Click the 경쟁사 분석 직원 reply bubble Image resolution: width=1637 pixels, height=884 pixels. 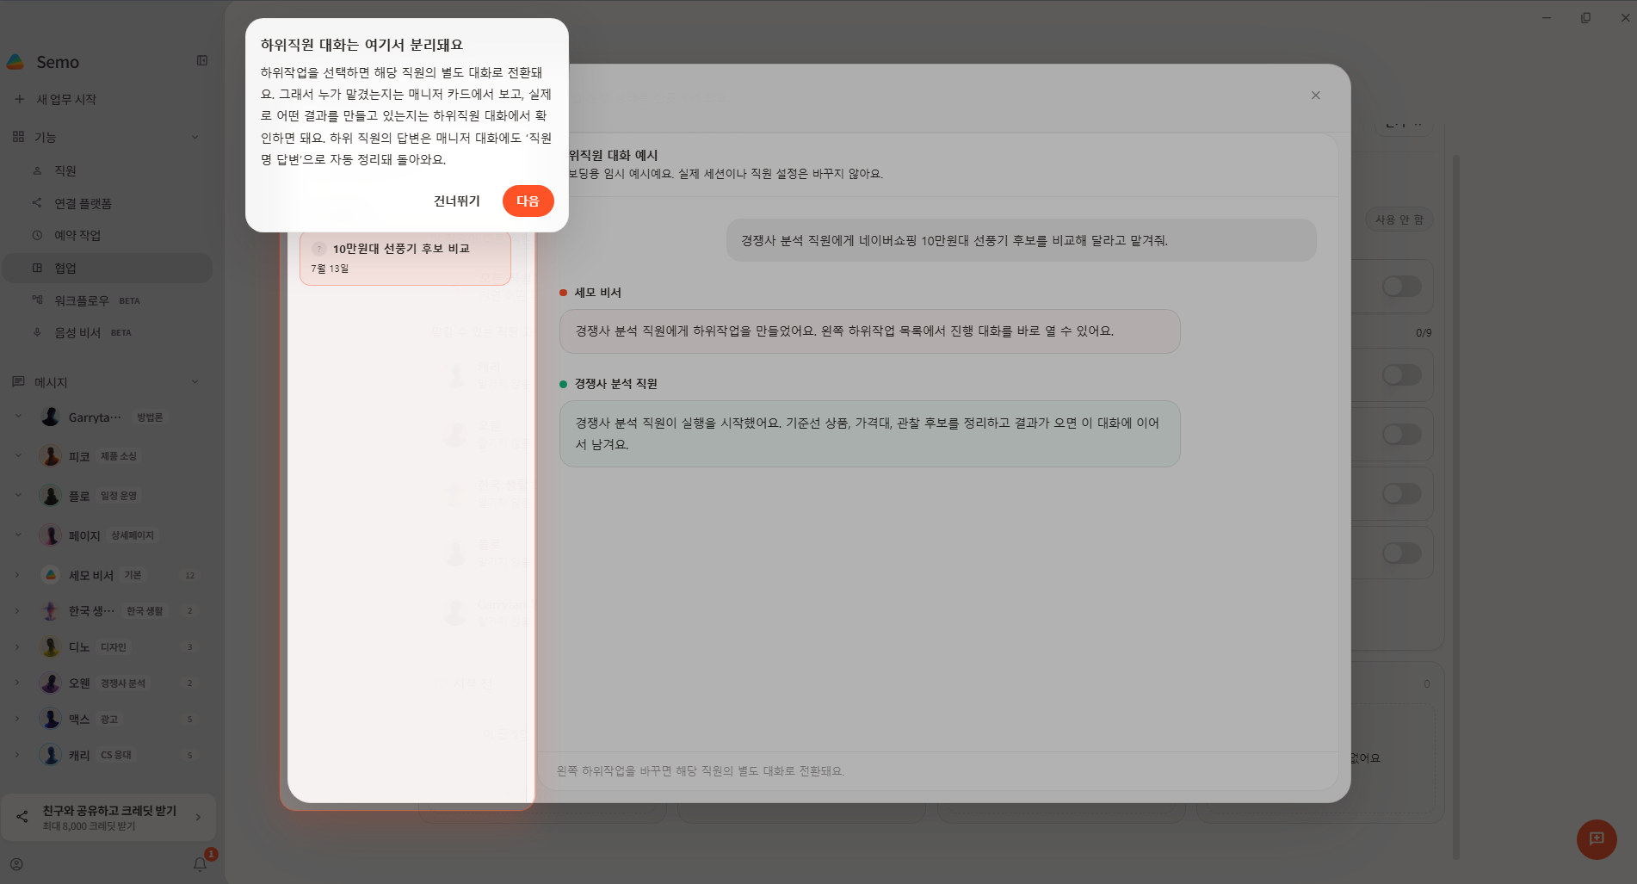pos(869,434)
